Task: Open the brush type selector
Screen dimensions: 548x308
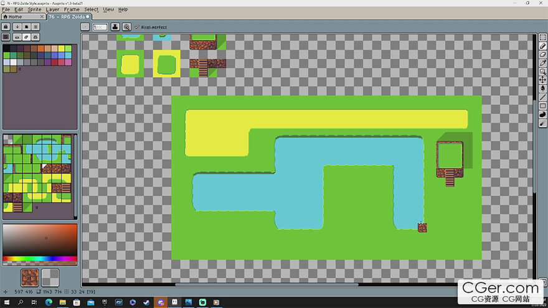Action: coord(86,27)
